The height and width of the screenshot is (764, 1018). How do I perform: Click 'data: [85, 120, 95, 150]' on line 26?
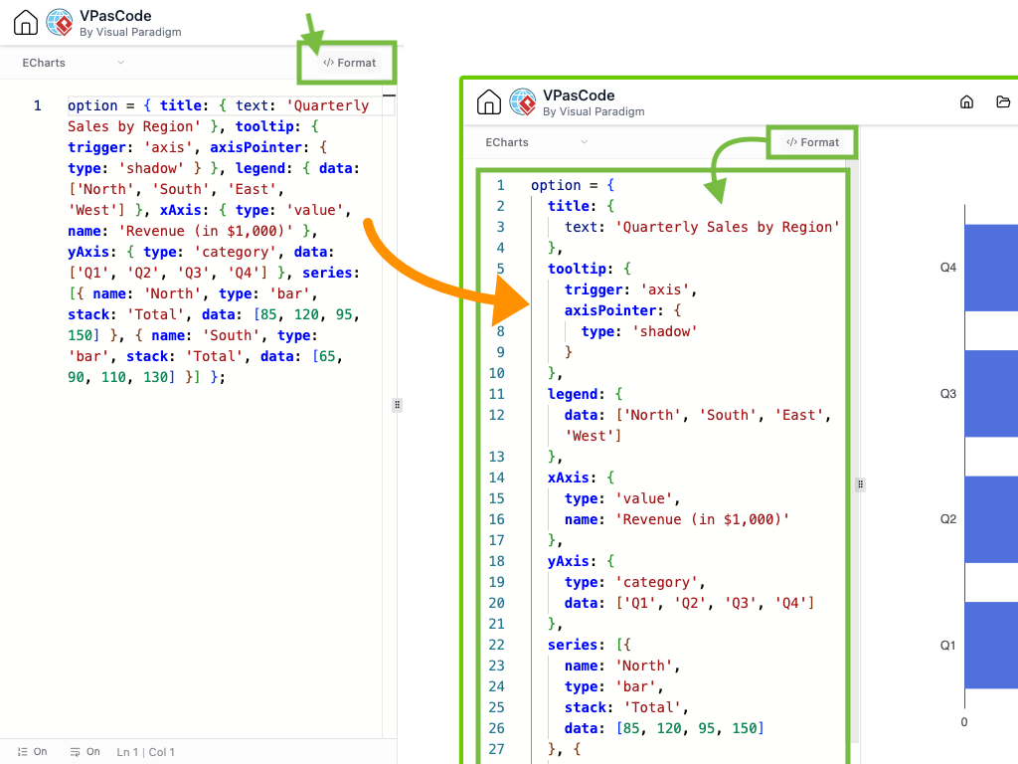point(663,728)
